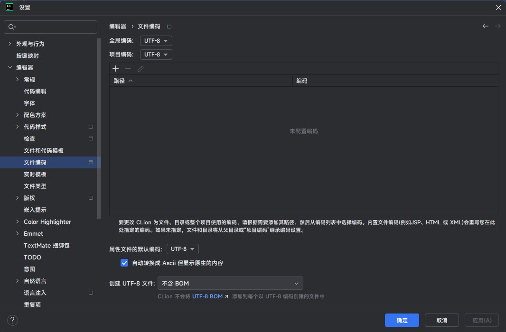Expand the 外观与行为 section

click(9, 44)
